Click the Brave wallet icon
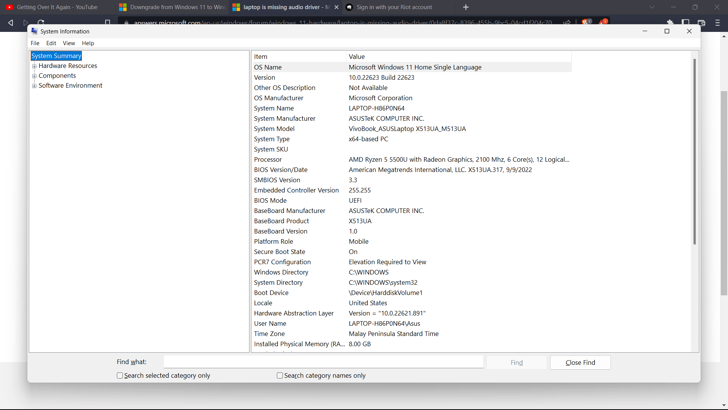The image size is (728, 410). click(x=701, y=23)
